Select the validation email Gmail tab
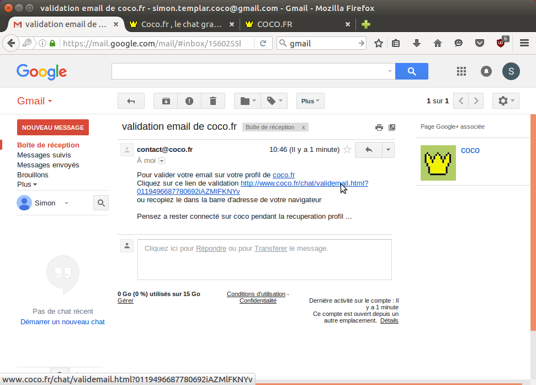 click(x=66, y=24)
